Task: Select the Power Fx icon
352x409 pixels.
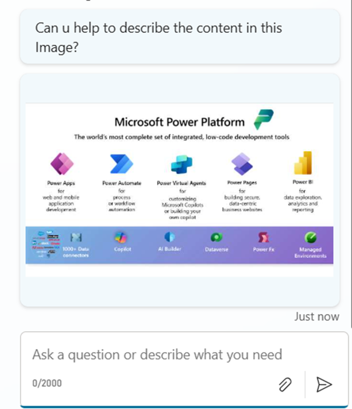Action: pos(264,237)
